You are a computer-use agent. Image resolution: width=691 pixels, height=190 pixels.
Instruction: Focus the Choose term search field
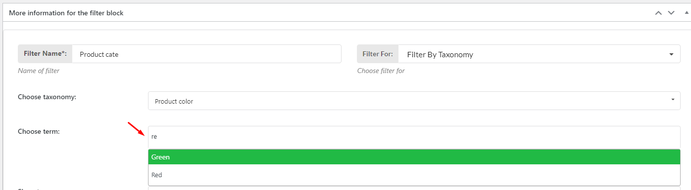coord(414,137)
